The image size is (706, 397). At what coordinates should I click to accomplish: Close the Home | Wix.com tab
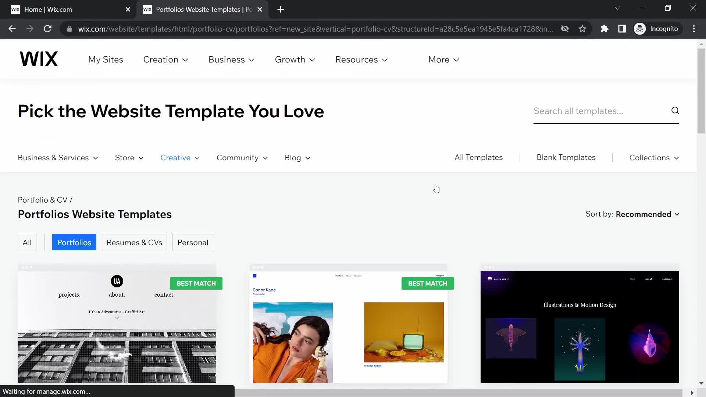(x=128, y=10)
